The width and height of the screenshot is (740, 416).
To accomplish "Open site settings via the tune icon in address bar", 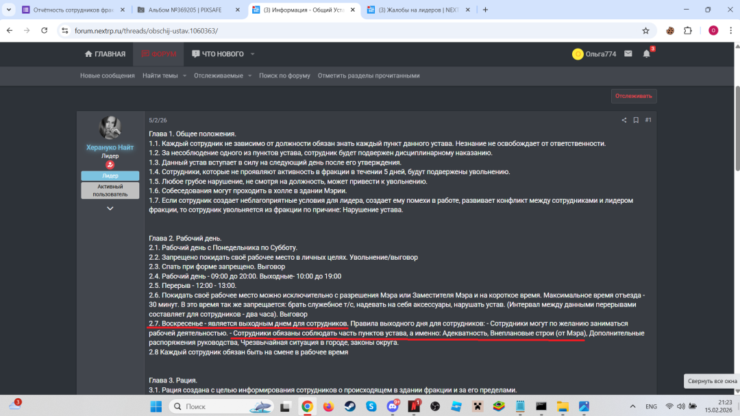I will (x=64, y=29).
